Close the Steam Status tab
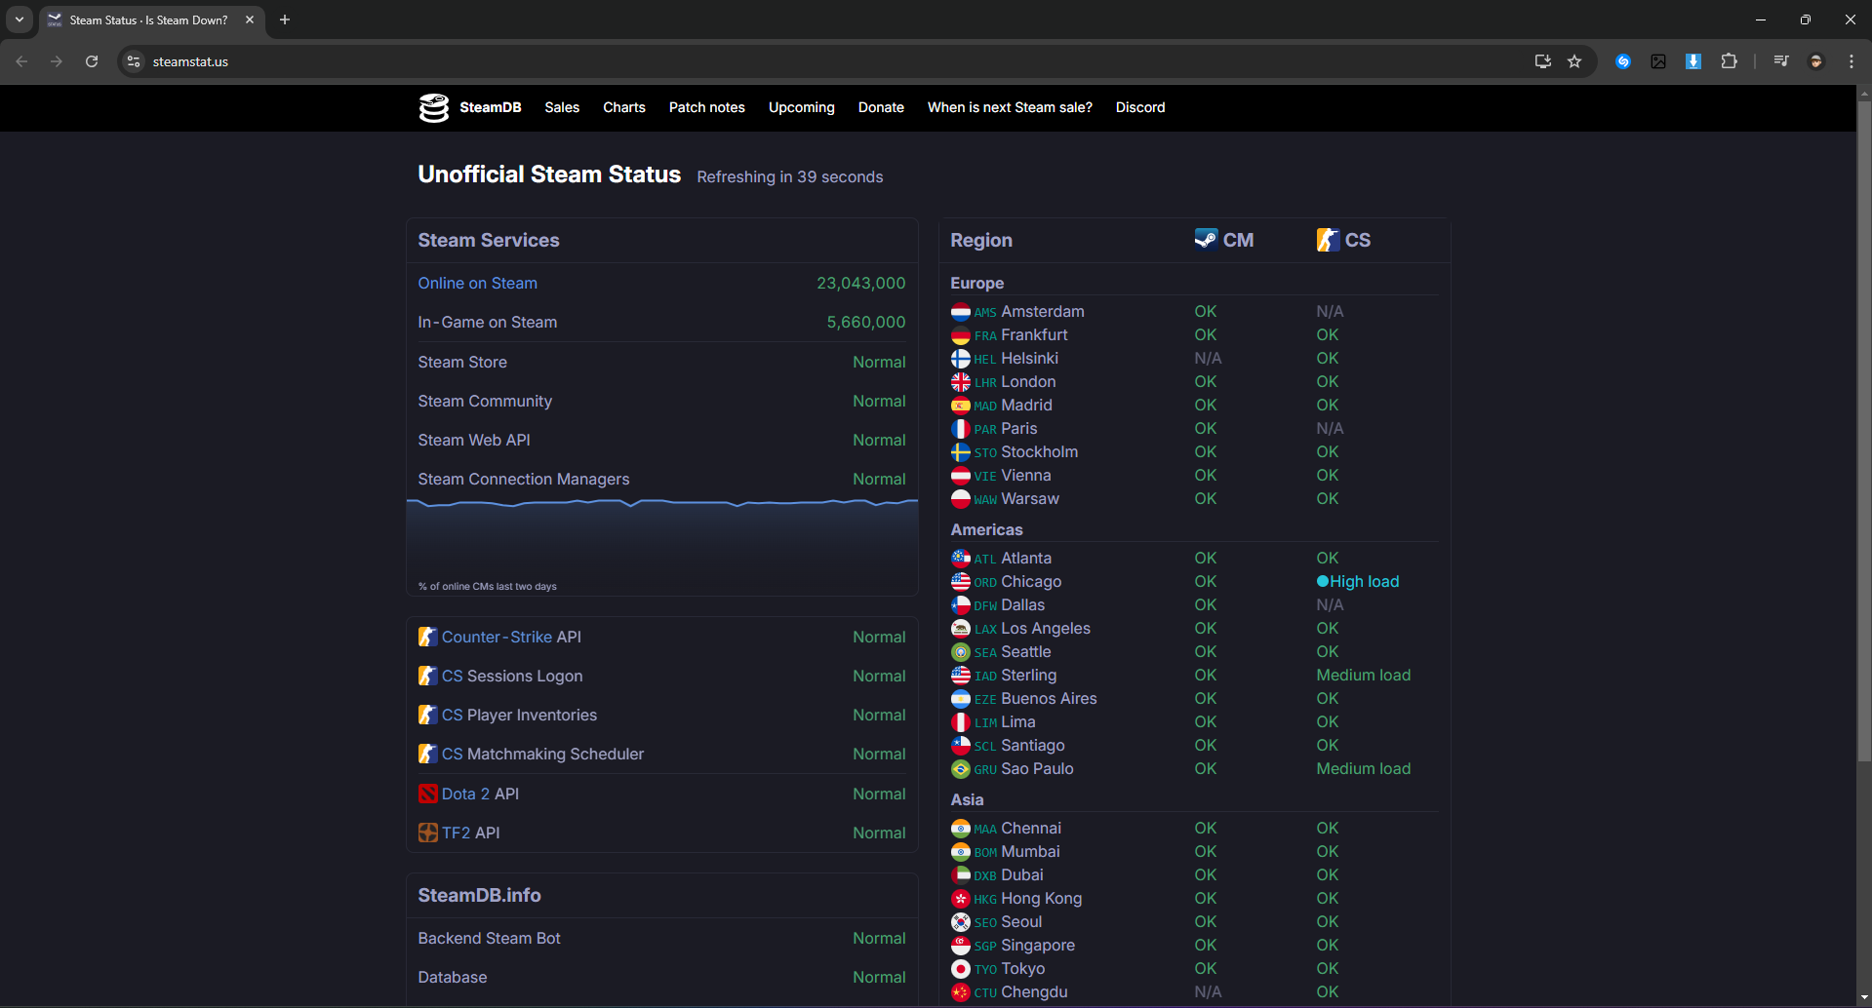The image size is (1872, 1008). (x=250, y=19)
